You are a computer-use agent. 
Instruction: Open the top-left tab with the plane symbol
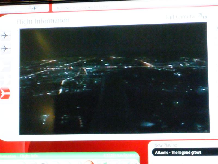pos(24,8)
